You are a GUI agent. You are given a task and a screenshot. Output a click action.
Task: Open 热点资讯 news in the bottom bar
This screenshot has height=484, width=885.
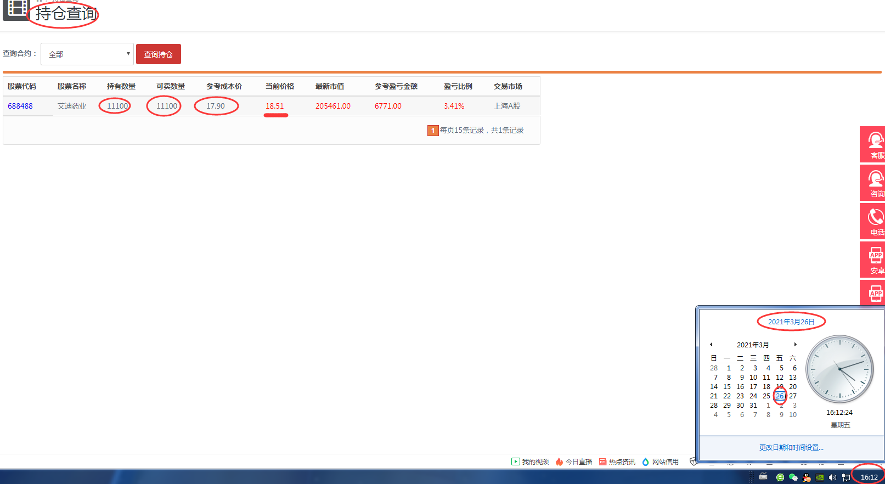click(617, 462)
